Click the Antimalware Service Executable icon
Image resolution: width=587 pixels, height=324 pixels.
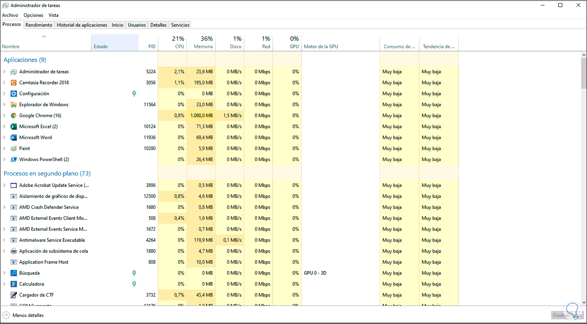(x=14, y=240)
